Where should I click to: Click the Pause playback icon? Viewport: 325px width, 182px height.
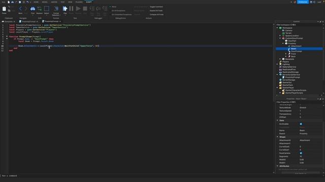pyautogui.click(x=71, y=9)
